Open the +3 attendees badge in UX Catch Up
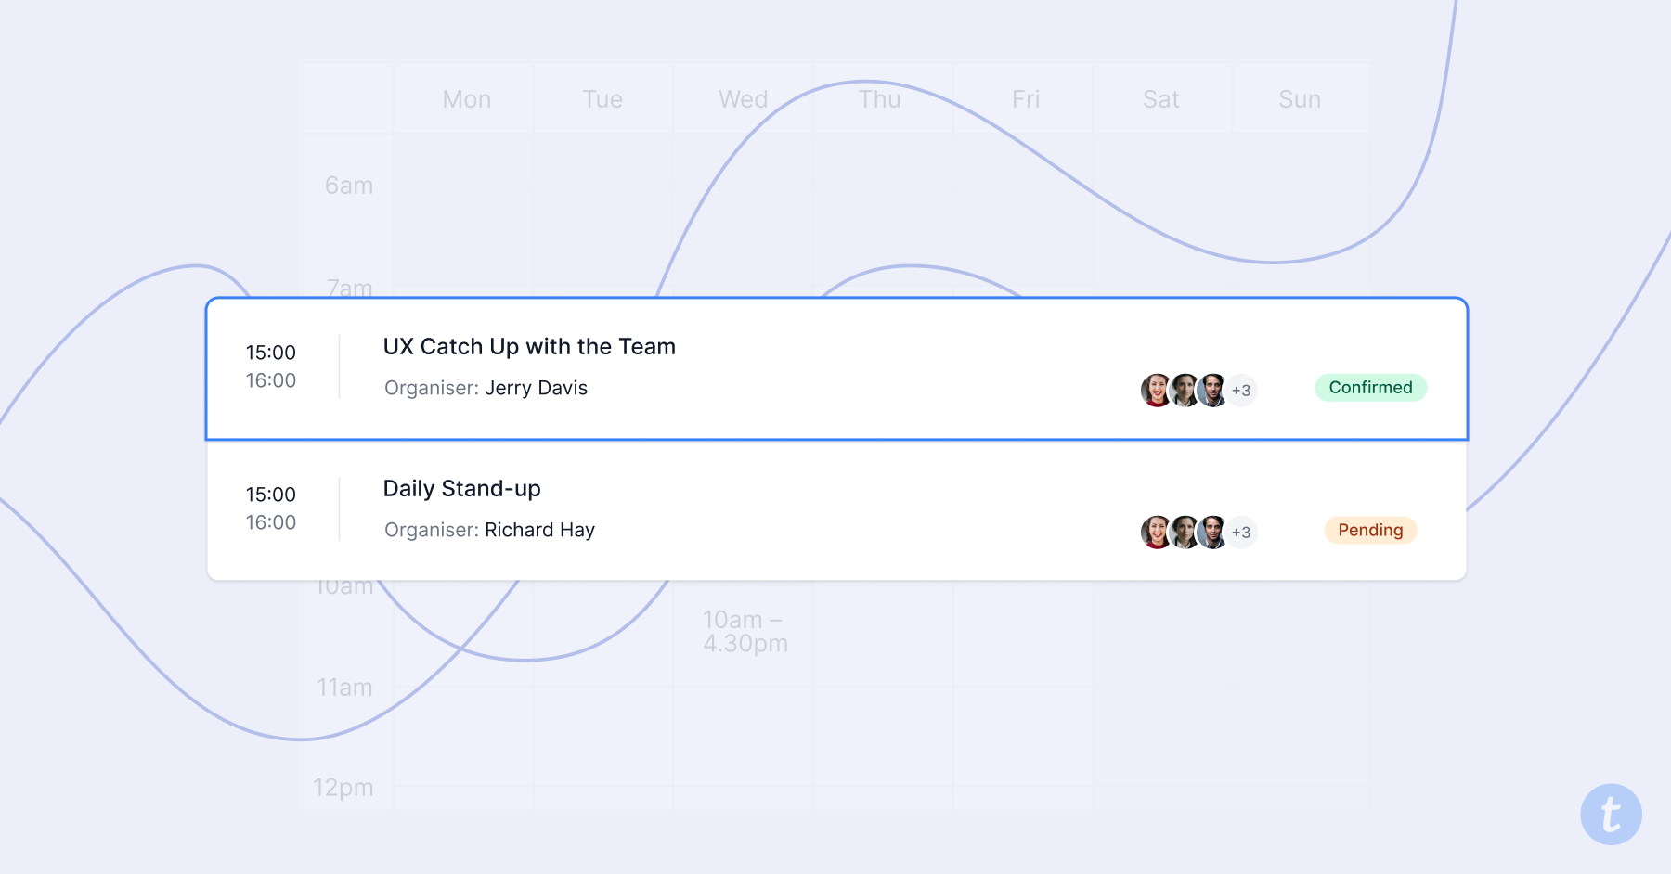The image size is (1671, 874). [x=1241, y=391]
